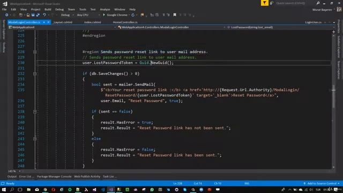The height and width of the screenshot is (193, 343).
Task: Open the Build menu
Action: (48, 10)
